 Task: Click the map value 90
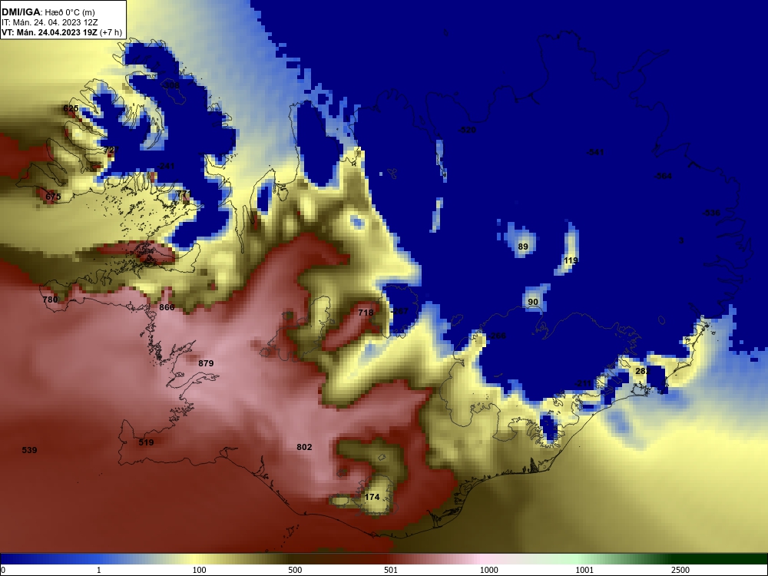[533, 302]
